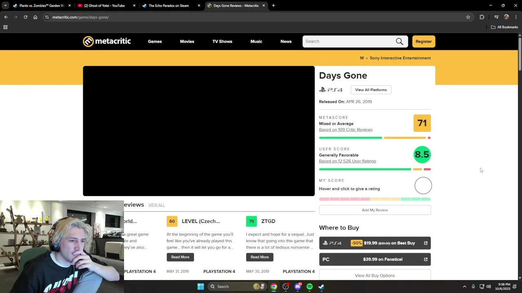Read more of ZTGD review
This screenshot has width=522, height=293.
tap(260, 257)
